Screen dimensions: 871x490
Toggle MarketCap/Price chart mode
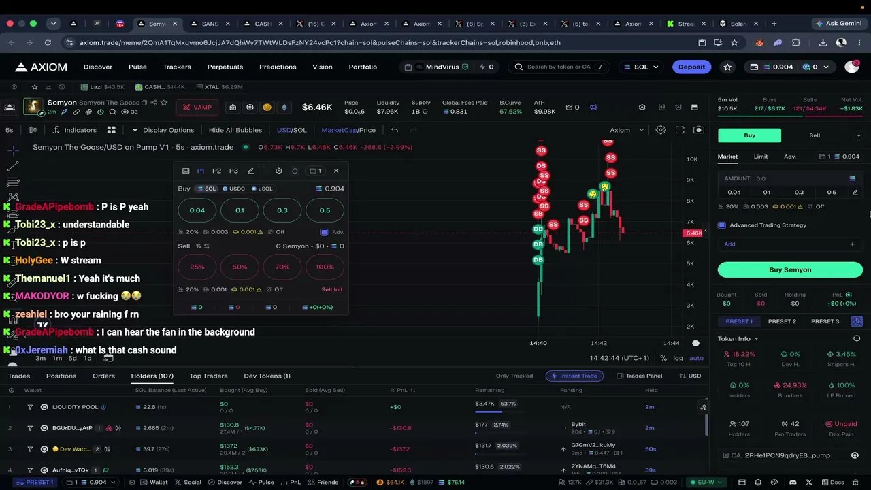348,130
